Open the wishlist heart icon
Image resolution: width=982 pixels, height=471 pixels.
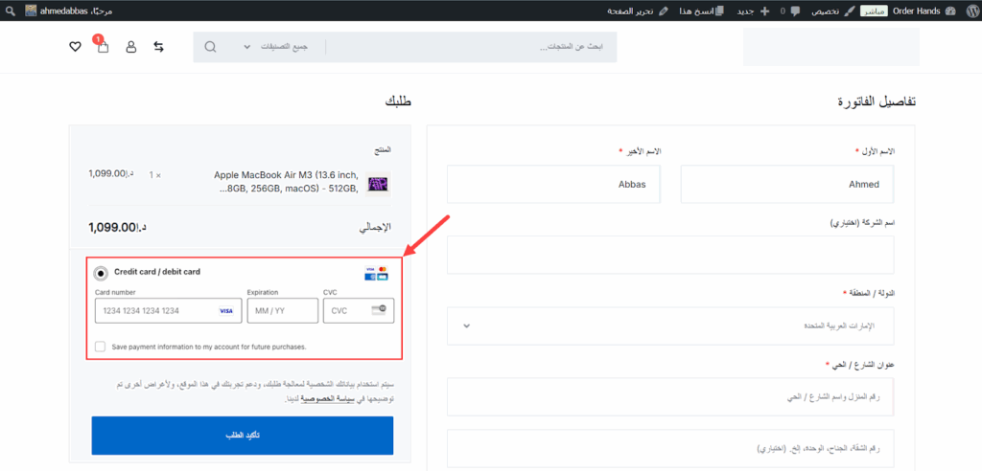pyautogui.click(x=75, y=47)
